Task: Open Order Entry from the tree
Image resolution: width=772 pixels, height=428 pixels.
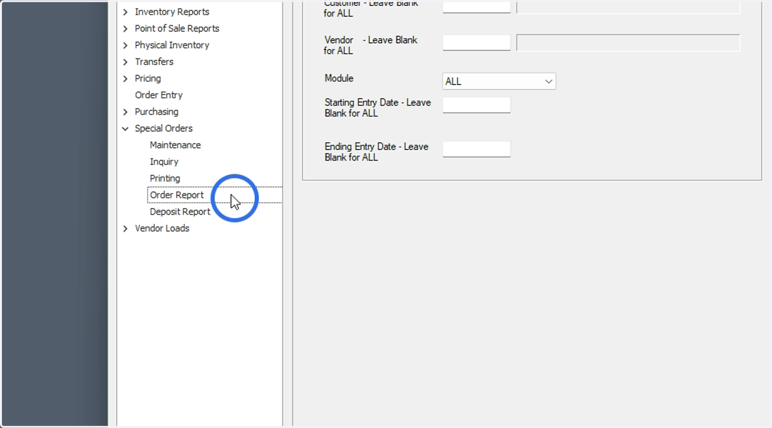Action: coord(158,95)
